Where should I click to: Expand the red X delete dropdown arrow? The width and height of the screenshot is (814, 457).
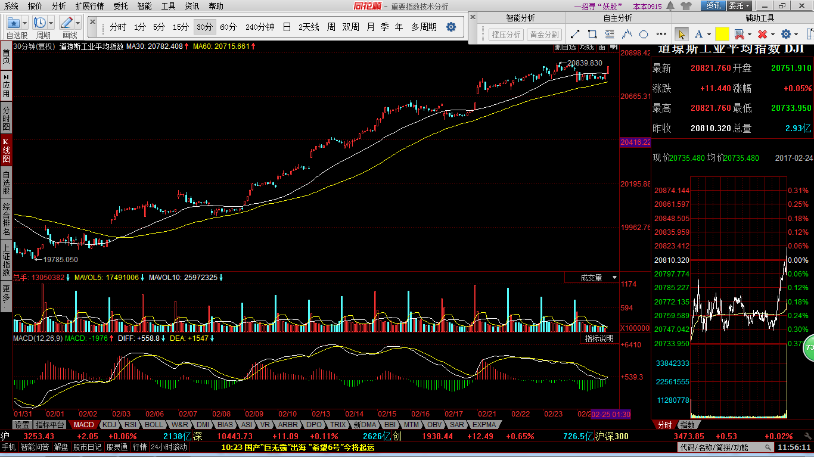[x=772, y=34]
